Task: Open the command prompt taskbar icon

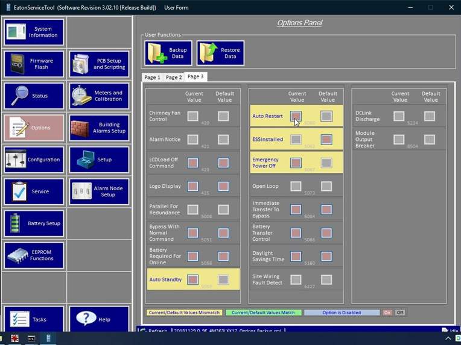Action: [31, 338]
